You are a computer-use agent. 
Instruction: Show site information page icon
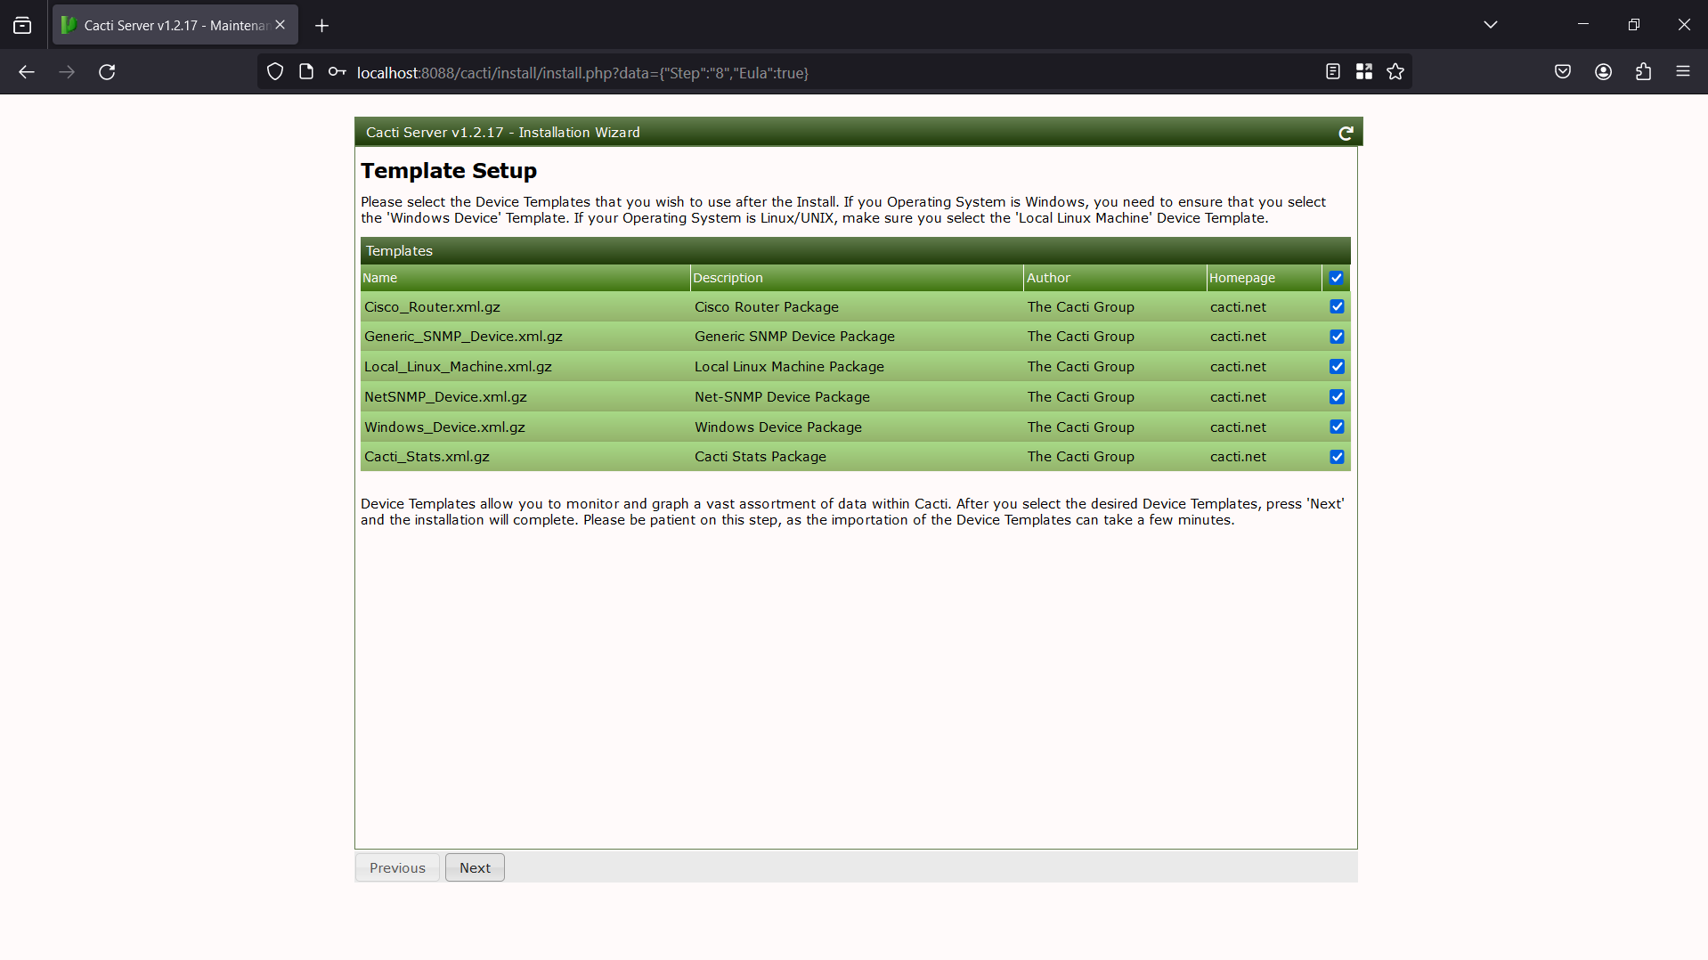pyautogui.click(x=306, y=72)
